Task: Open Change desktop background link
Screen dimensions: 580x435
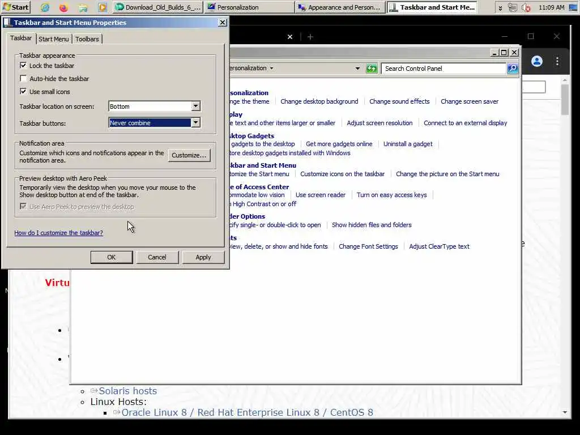Action: click(x=319, y=101)
